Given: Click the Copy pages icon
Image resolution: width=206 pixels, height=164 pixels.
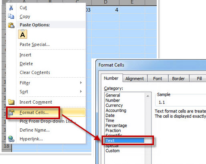Looking at the screenshot, I should [x=11, y=16].
